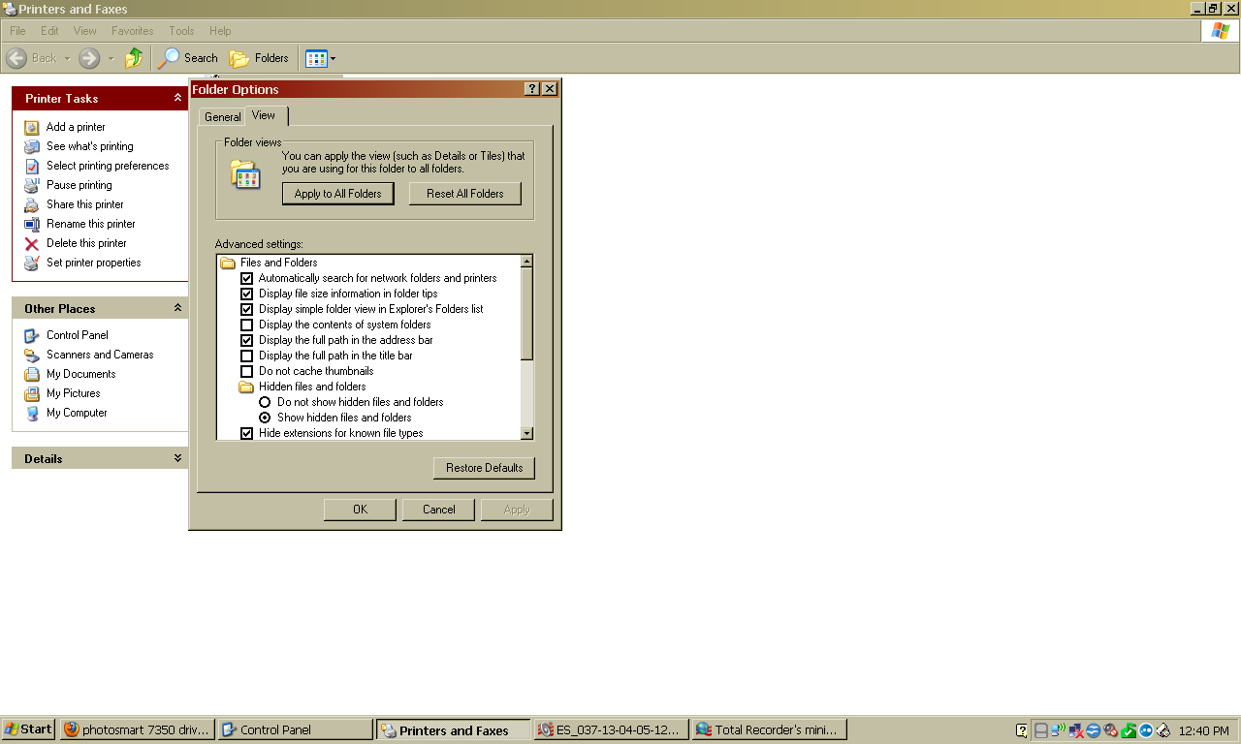Open the Favorites menu
The image size is (1241, 744).
(x=132, y=31)
